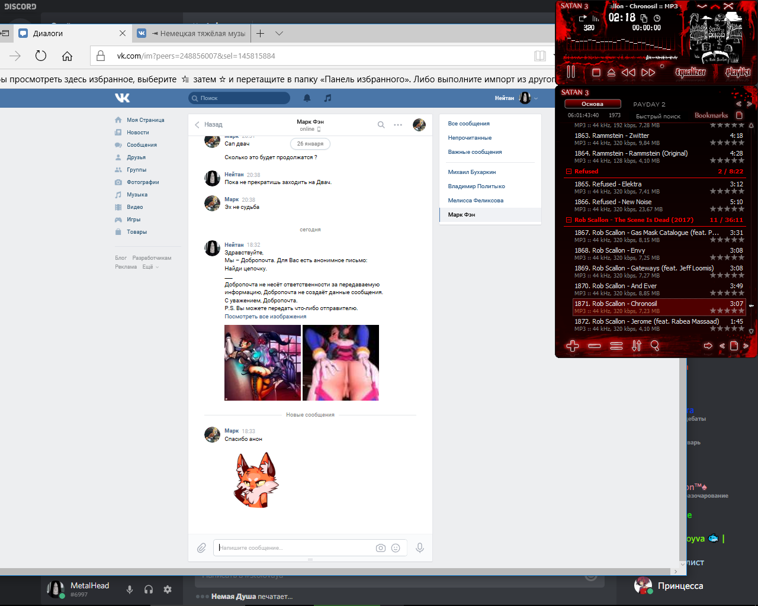The image size is (758, 606).
Task: Open the playlist menu lines icon
Action: [616, 346]
